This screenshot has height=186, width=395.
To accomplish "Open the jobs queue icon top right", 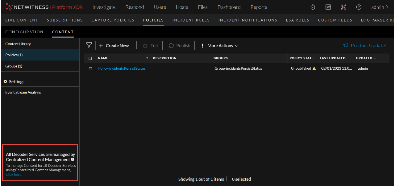I will coord(328,7).
